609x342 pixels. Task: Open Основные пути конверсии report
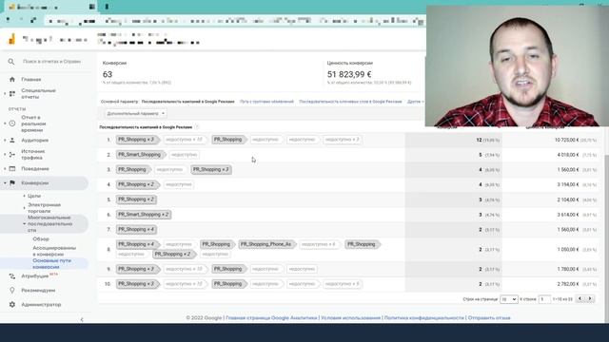coord(51,264)
